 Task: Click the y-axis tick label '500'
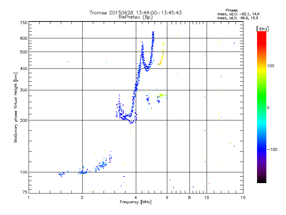(24, 52)
